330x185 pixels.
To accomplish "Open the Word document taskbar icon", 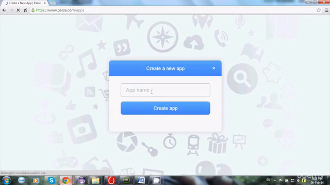I will pos(141,180).
